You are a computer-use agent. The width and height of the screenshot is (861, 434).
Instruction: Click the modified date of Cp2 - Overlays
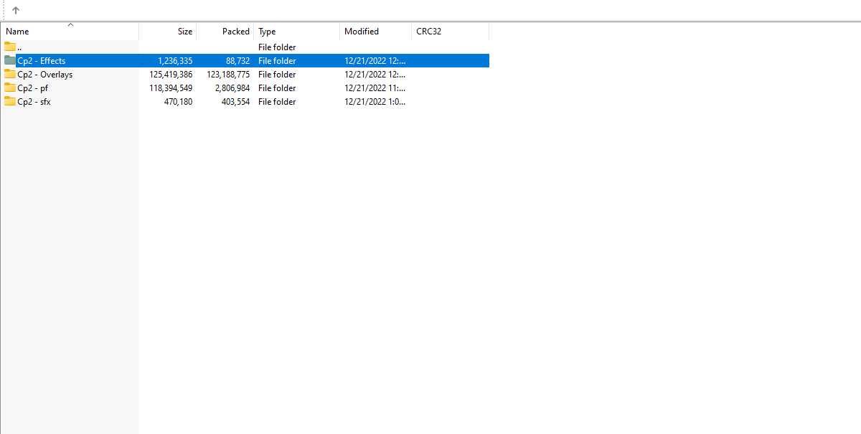375,75
